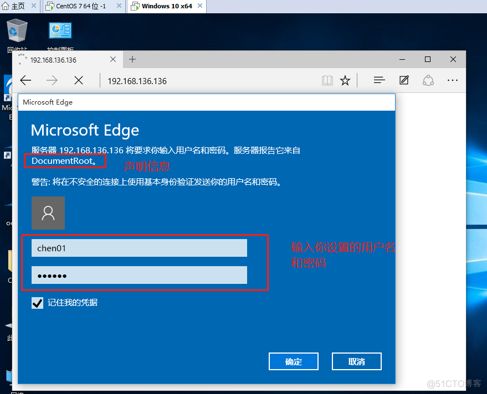Screen dimensions: 487x394
Task: Click the username field containing chen01
Action: pos(139,248)
